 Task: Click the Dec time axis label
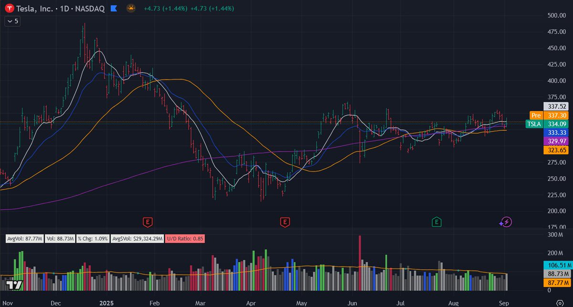click(x=55, y=303)
